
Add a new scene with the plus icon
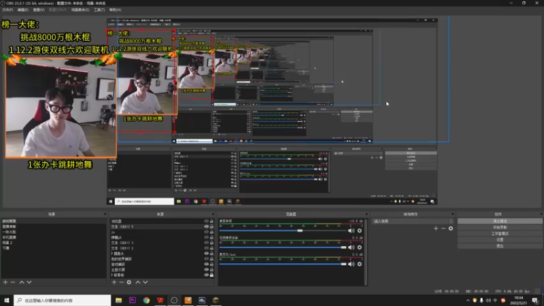click(5, 282)
